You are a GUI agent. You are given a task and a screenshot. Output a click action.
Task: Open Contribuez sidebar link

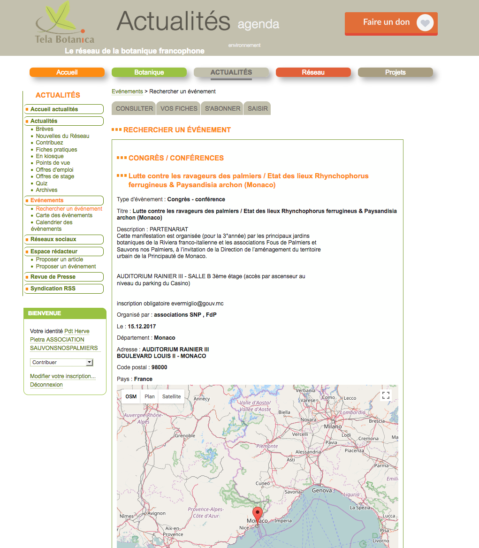point(49,143)
